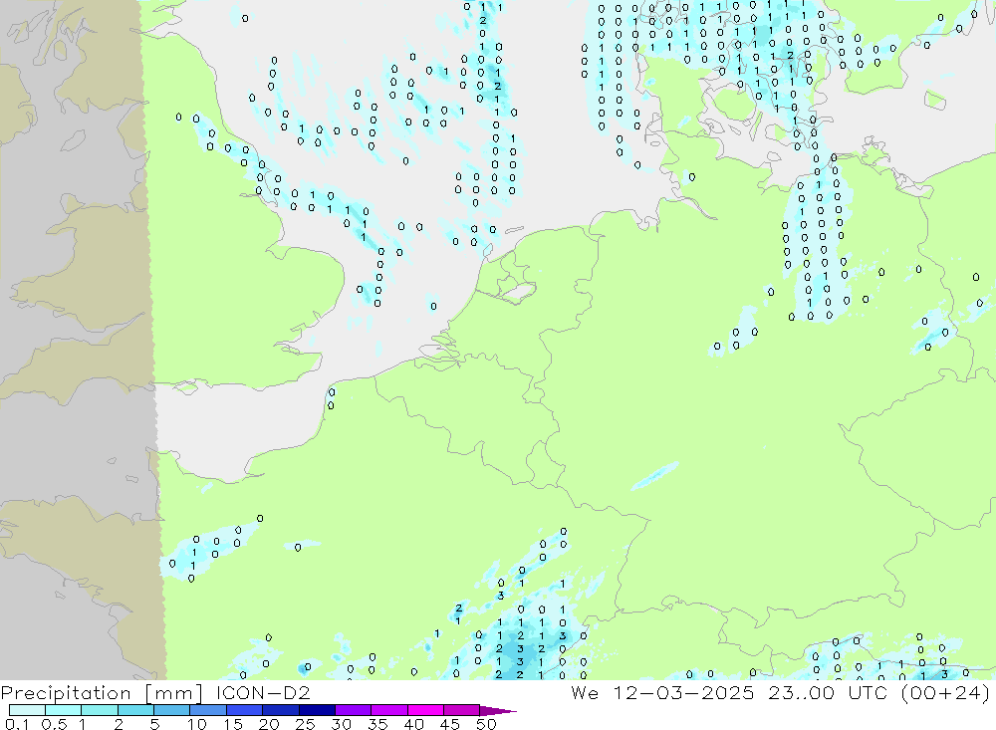Click the 35–40 mm violet legend swatch
This screenshot has width=996, height=730.
(x=389, y=710)
